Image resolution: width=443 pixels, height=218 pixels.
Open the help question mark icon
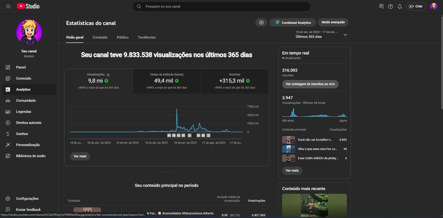click(390, 6)
